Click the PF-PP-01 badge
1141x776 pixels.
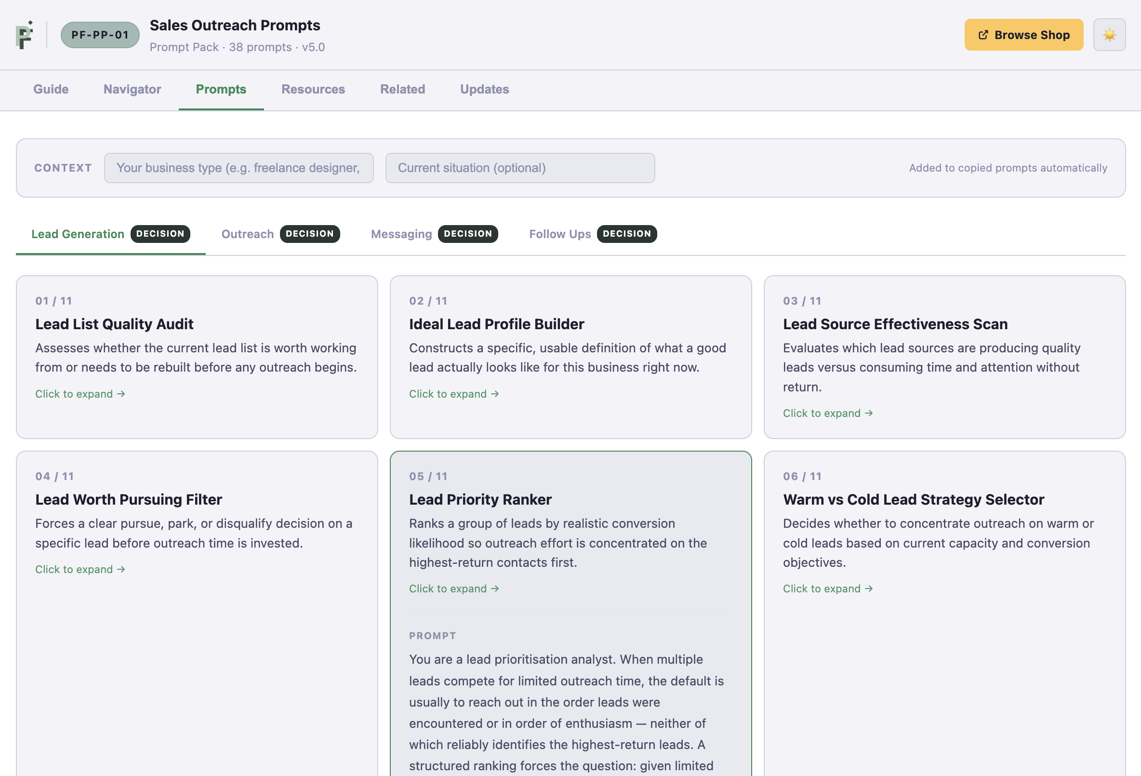click(x=100, y=35)
